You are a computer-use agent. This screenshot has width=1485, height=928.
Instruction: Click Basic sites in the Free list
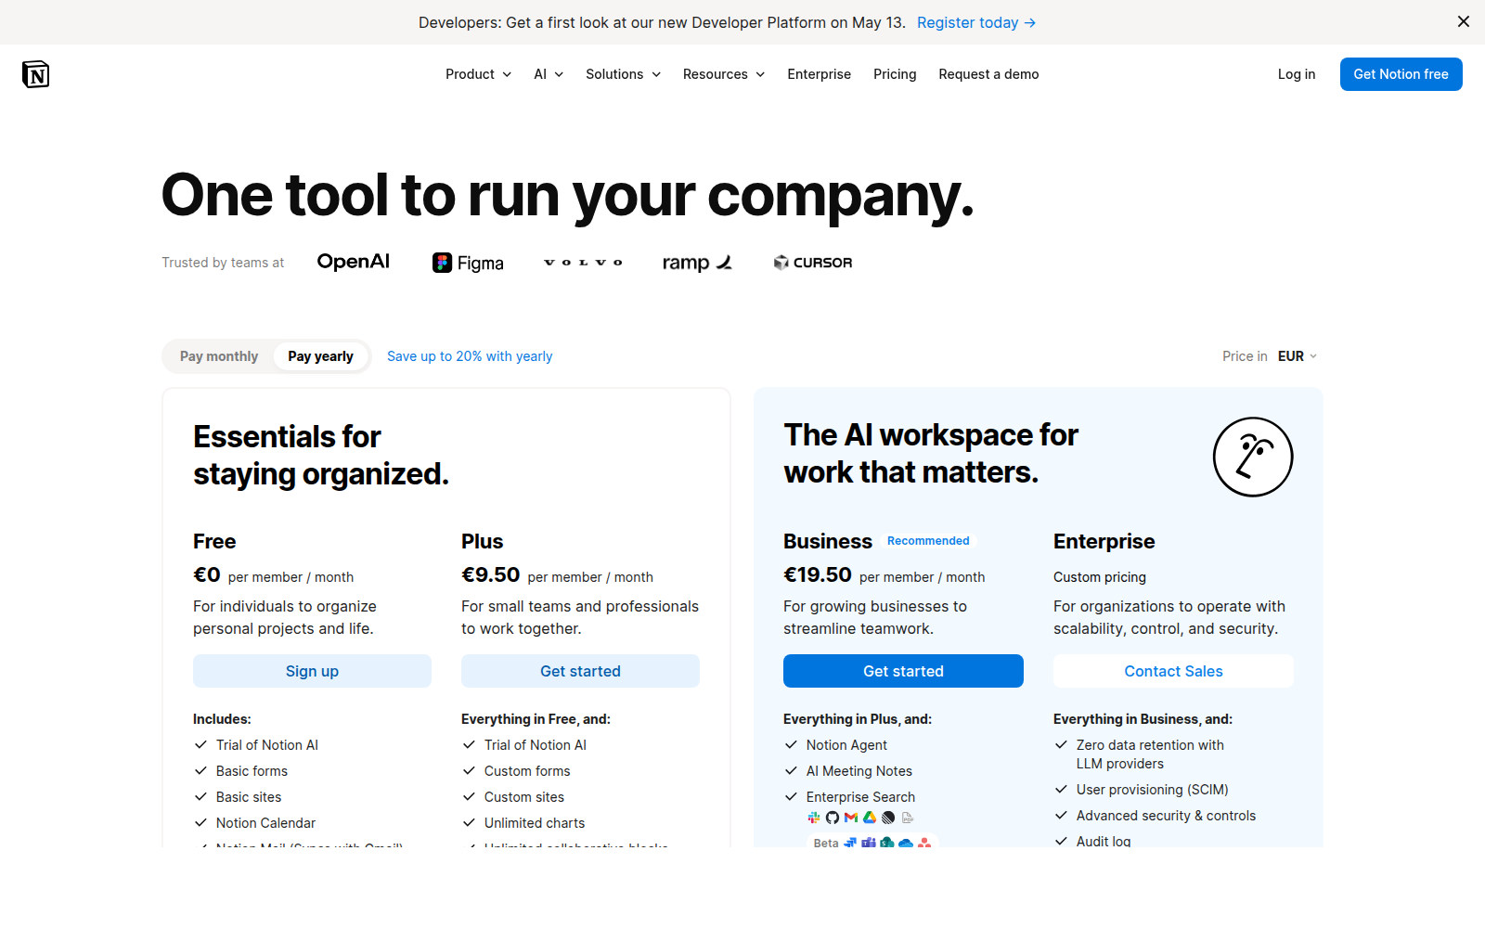pos(249,797)
